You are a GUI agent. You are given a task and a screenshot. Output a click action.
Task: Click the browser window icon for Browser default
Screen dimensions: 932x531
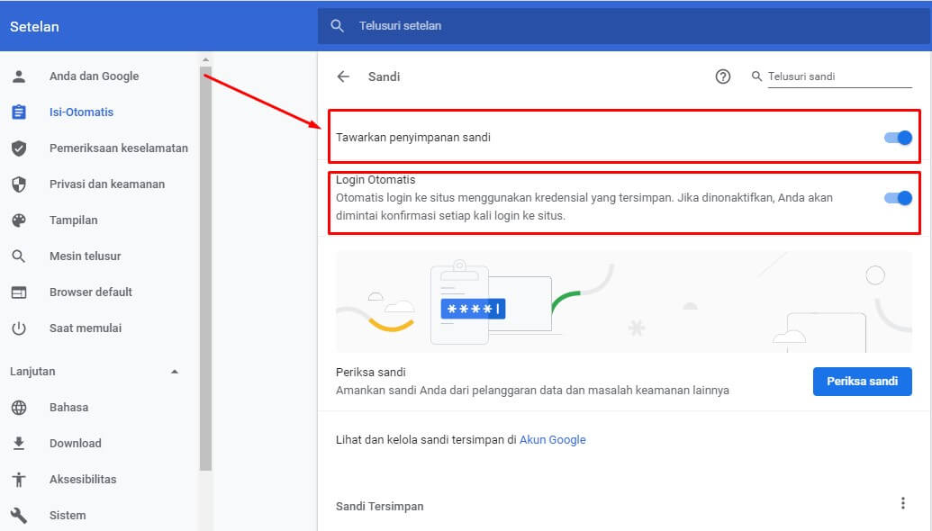19,292
